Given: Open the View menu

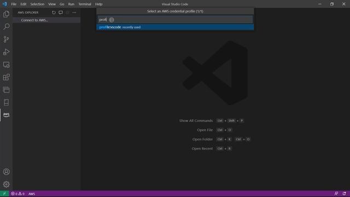Looking at the screenshot, I should 52,4.
